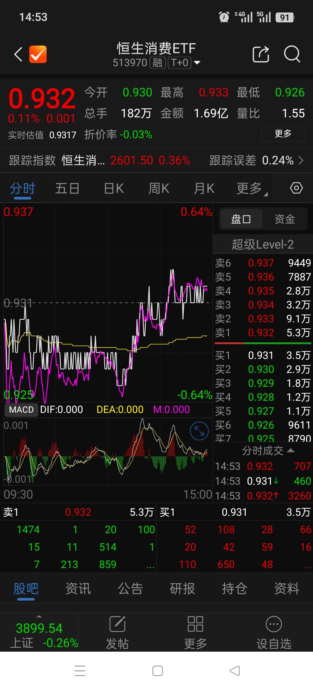Select 卖5 row at 0.936
The image size is (313, 690).
263,277
